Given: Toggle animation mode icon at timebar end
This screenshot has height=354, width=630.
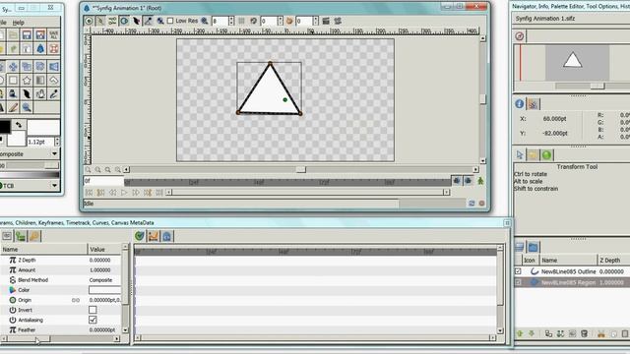Looking at the screenshot, I should [480, 181].
